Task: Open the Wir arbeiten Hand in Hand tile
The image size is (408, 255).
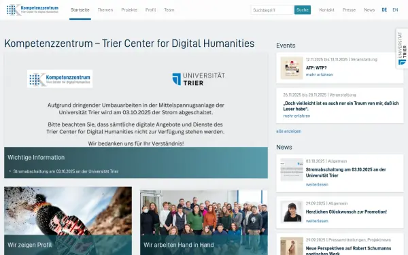Action: click(x=204, y=222)
